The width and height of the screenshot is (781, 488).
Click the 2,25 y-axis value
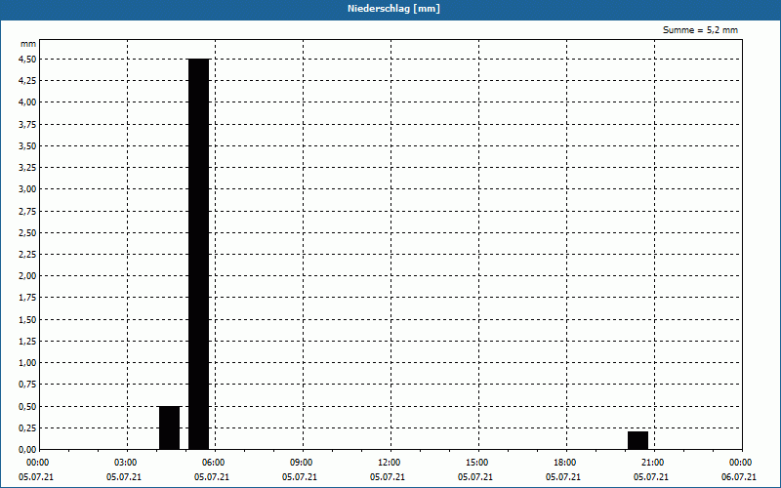[x=27, y=255]
